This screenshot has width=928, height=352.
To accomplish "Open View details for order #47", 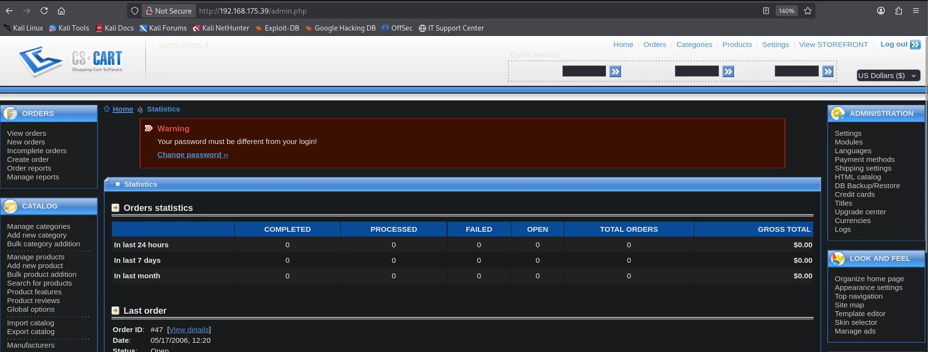I will 189,330.
